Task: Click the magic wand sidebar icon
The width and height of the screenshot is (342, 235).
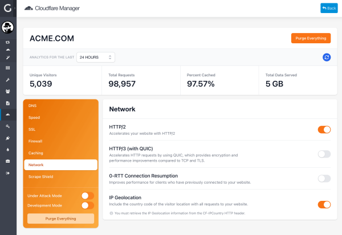Action: tap(8, 57)
